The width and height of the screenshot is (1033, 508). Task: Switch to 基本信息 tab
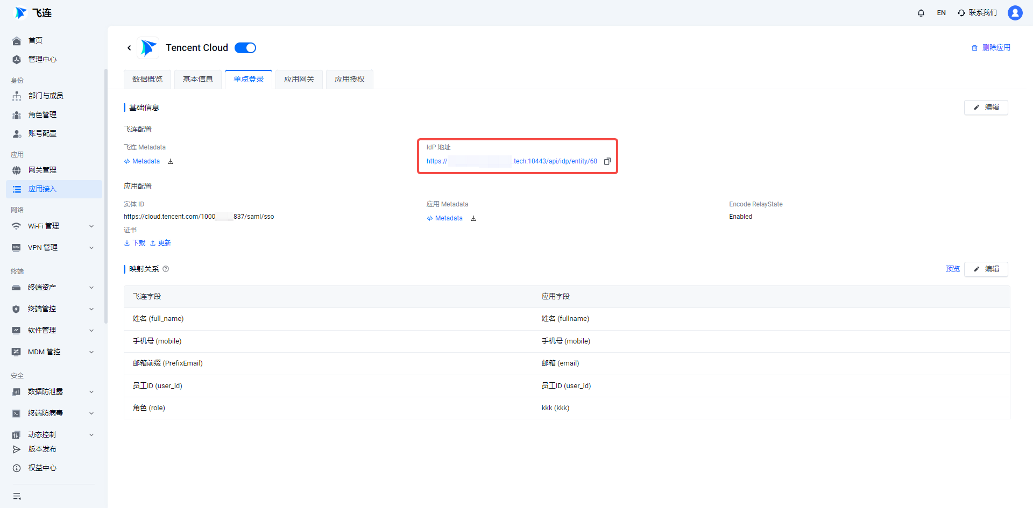(x=198, y=79)
